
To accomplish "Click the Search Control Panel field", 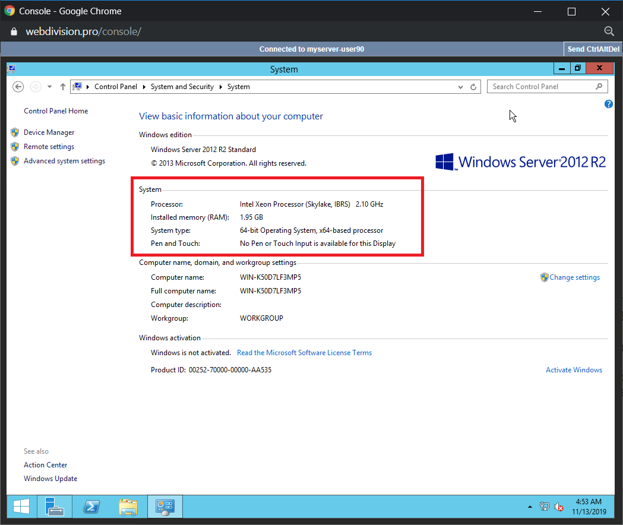I will click(x=542, y=87).
